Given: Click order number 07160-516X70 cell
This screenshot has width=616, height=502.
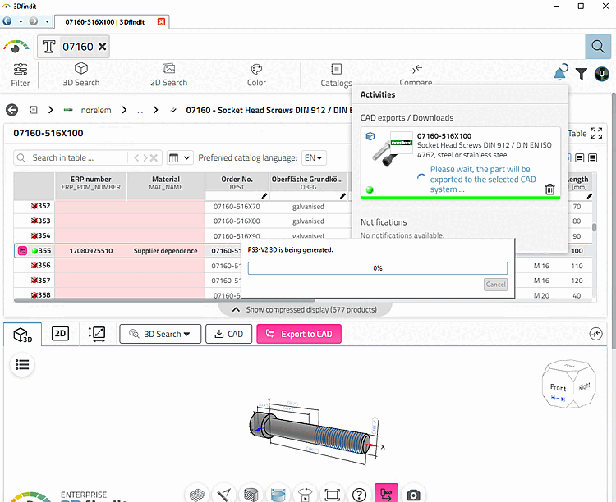Looking at the screenshot, I should click(237, 207).
